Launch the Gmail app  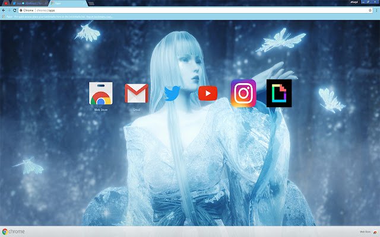coord(137,94)
